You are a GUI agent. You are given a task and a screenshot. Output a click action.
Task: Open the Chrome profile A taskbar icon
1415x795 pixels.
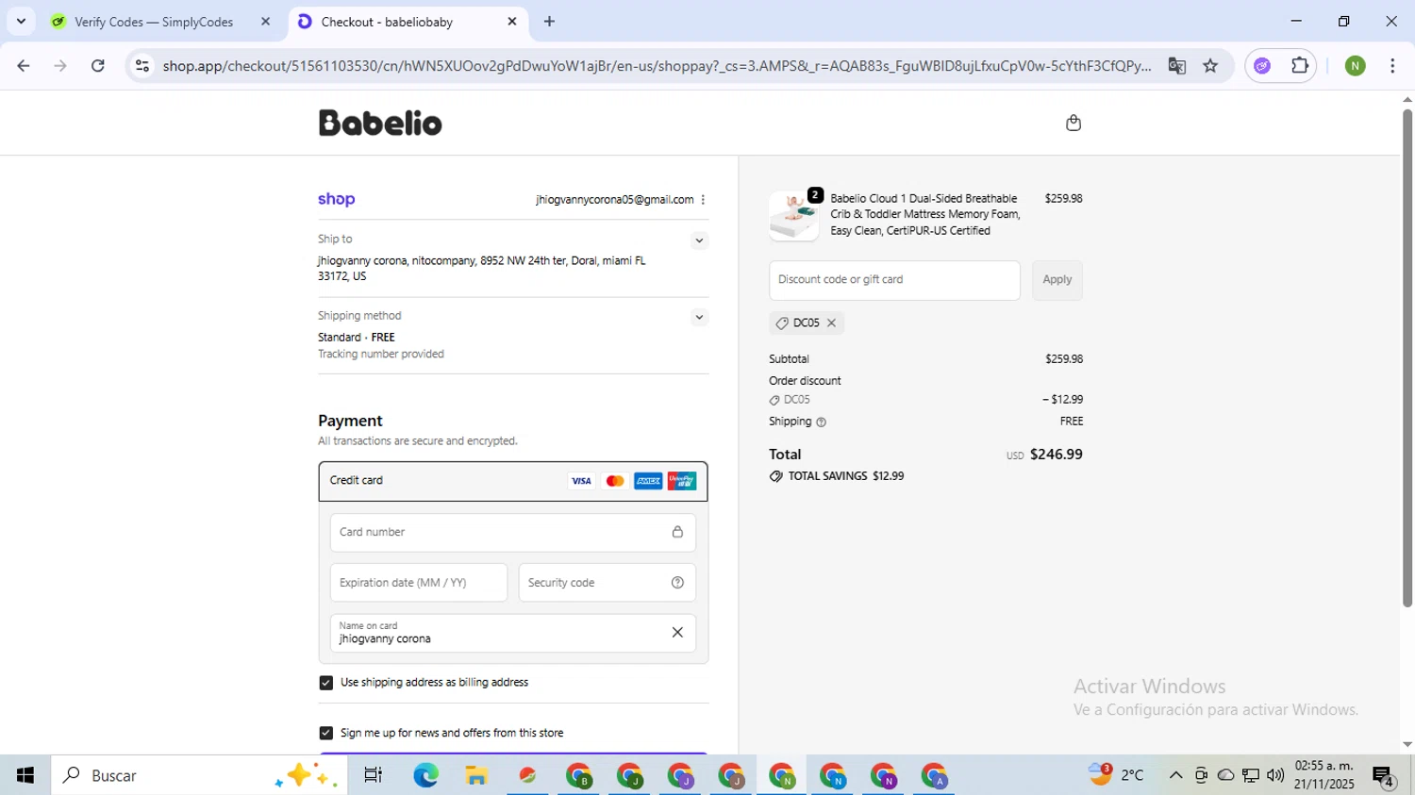click(x=934, y=775)
